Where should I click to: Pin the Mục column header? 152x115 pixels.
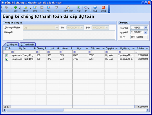point(87,49)
